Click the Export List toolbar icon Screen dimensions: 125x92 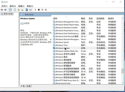[x=22, y=10]
